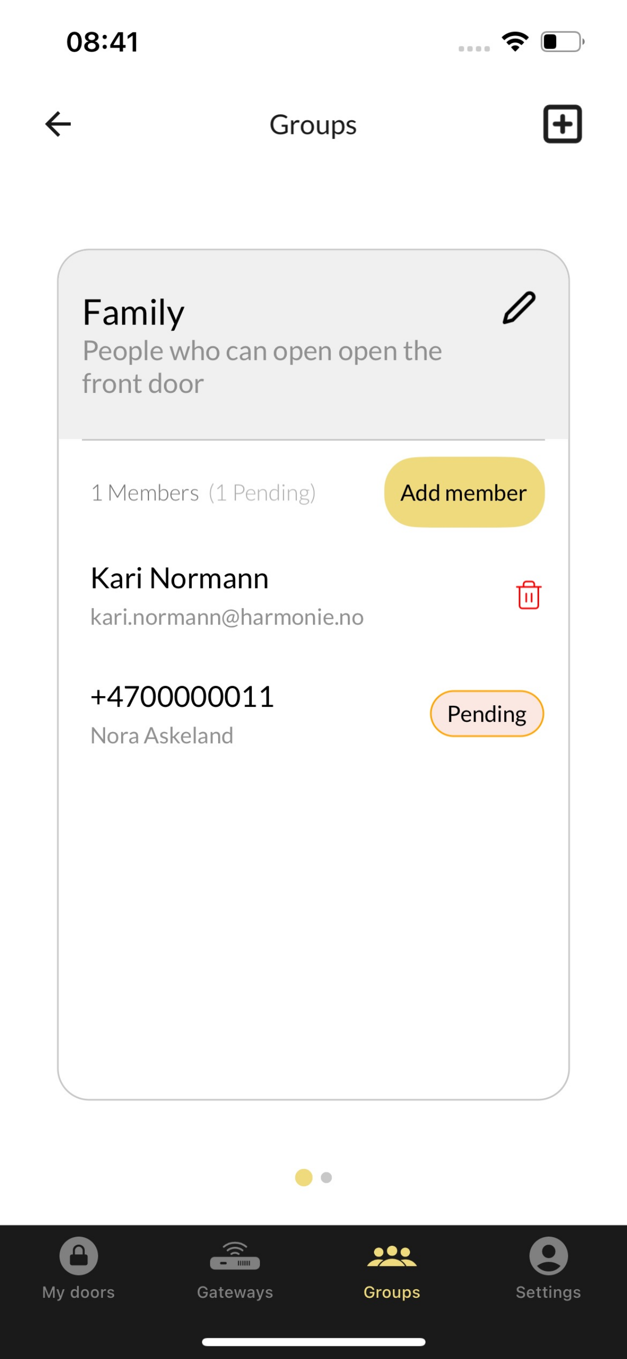Tap the 1 Members count label
Screen dimensions: 627x1359
tap(145, 493)
